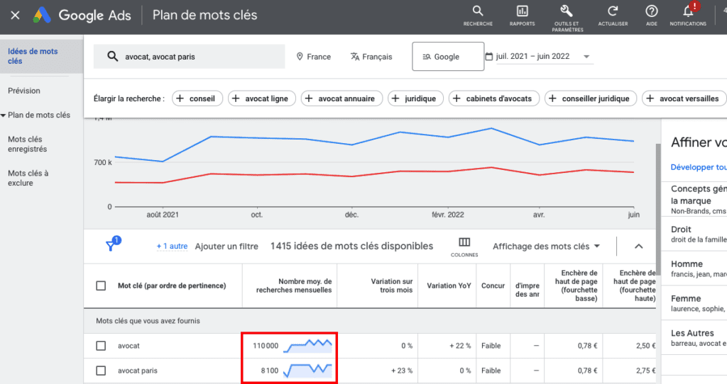The width and height of the screenshot is (727, 384).
Task: Open the date range juil. 2021 – juin 2022 dropdown
Action: point(538,57)
